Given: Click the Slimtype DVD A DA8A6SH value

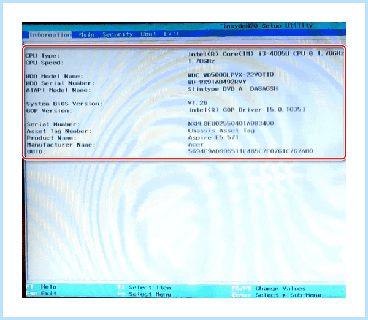Looking at the screenshot, I should (233, 89).
